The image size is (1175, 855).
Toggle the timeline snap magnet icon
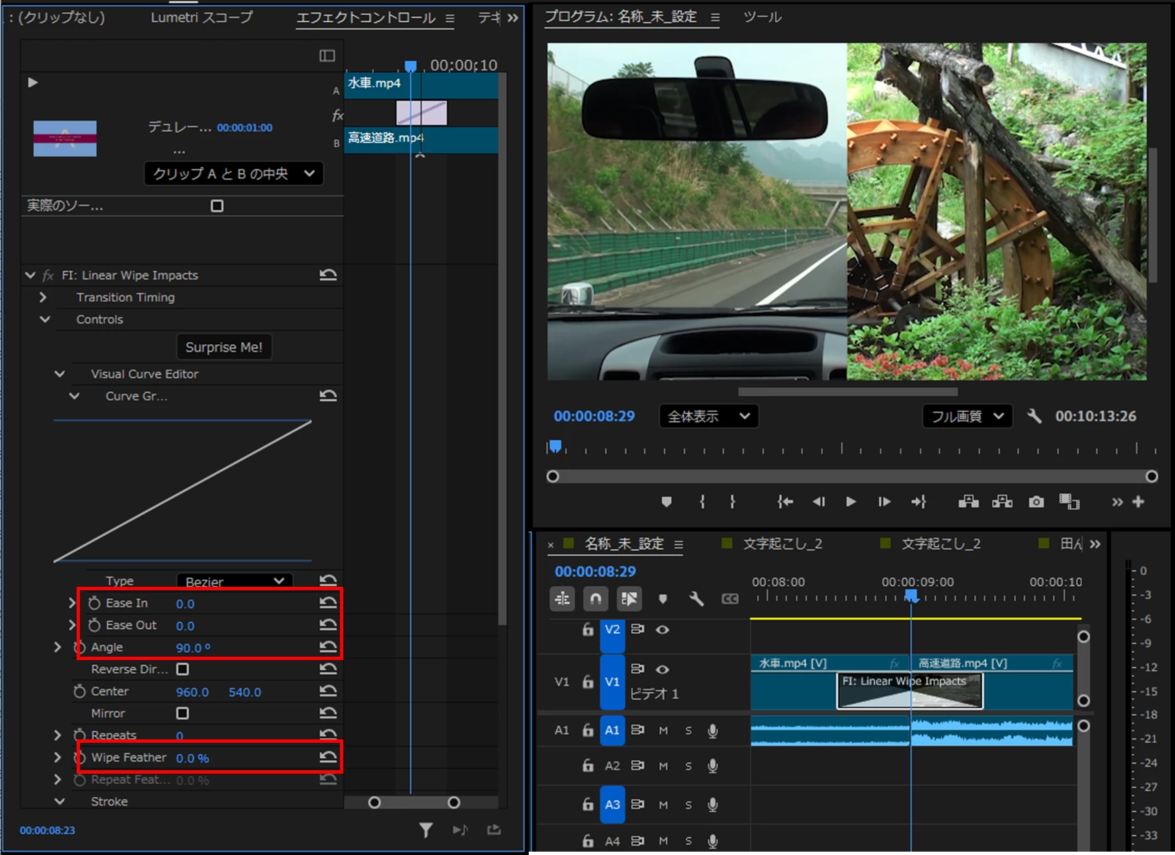596,598
